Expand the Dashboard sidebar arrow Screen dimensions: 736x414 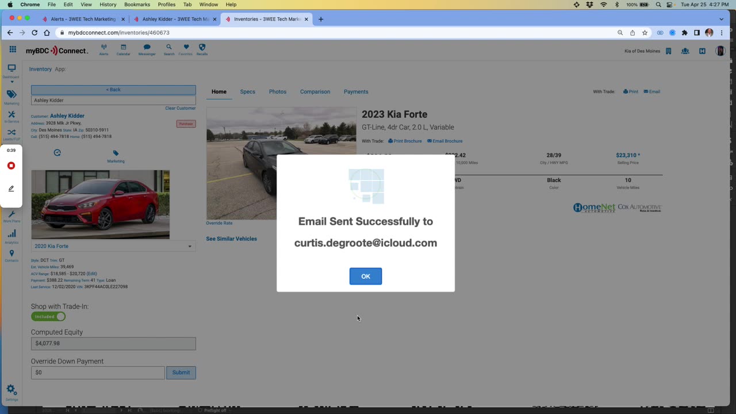click(11, 82)
